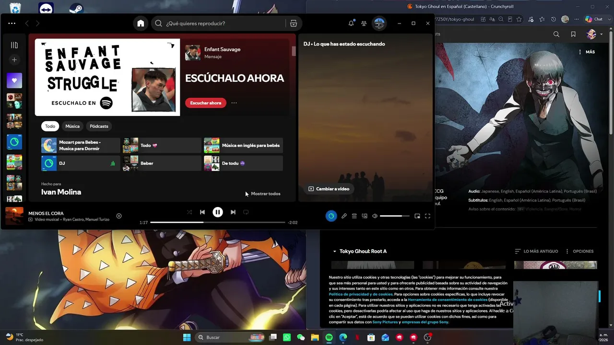Open Edge favorites star in address bar
This screenshot has height=345, width=614.
pyautogui.click(x=519, y=19)
